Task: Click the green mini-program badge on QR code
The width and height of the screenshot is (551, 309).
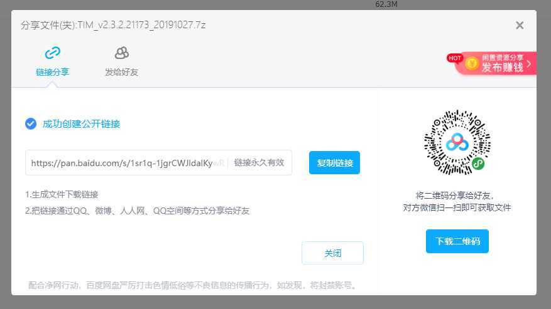Action: (x=478, y=163)
